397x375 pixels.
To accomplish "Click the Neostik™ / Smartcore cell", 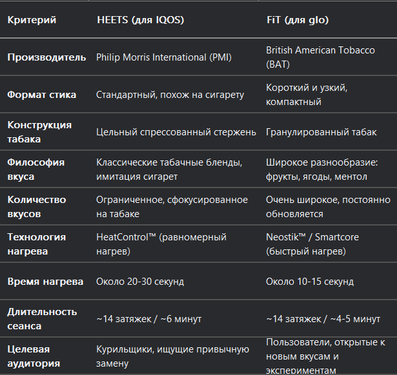I will pyautogui.click(x=312, y=244).
